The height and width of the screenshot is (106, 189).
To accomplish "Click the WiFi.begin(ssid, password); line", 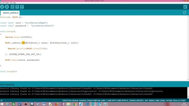I will pos(22,60).
